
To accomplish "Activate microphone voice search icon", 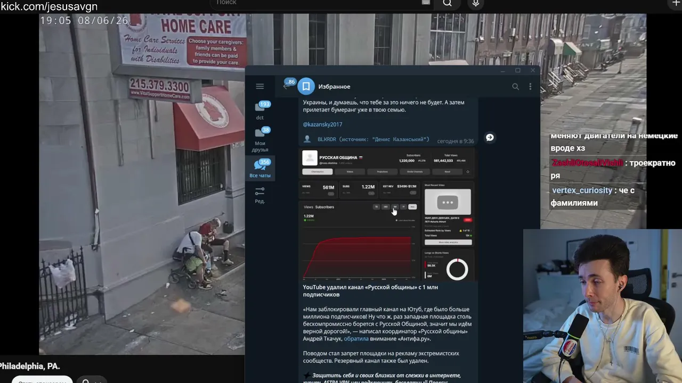I will [x=476, y=3].
